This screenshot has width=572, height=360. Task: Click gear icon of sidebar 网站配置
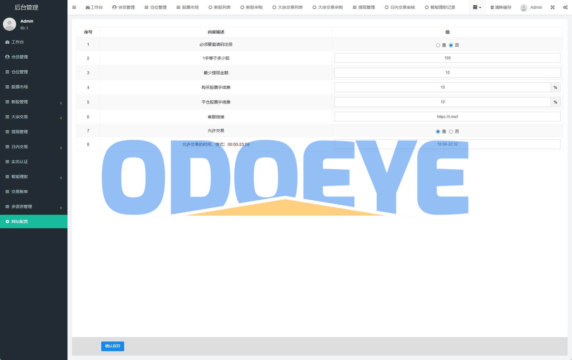7,222
